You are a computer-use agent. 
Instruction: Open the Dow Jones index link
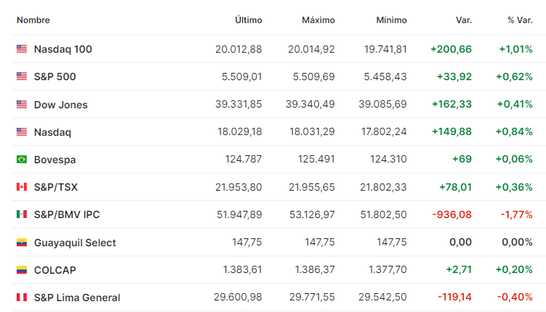coord(61,105)
